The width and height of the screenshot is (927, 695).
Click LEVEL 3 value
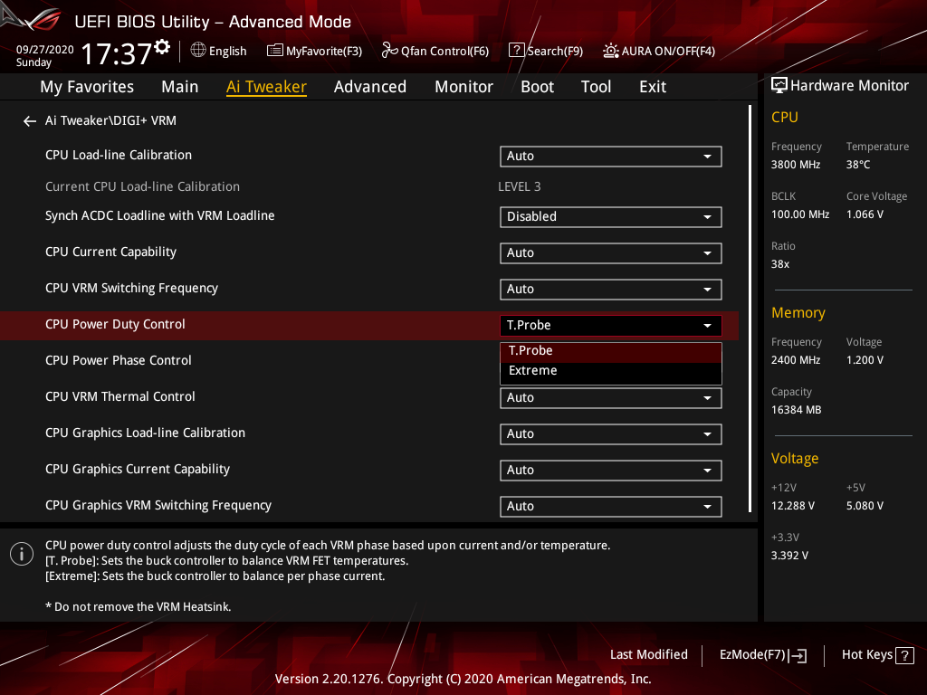click(x=519, y=186)
